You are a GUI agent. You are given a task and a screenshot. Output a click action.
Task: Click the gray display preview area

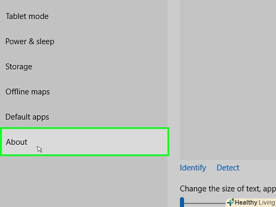pyautogui.click(x=227, y=76)
